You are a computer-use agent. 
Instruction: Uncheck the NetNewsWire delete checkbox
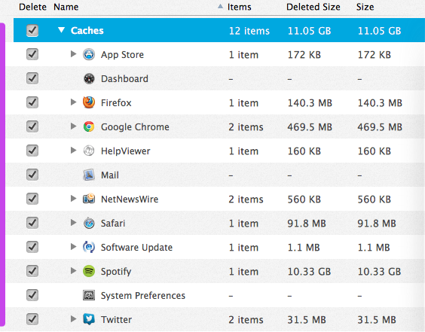click(32, 199)
